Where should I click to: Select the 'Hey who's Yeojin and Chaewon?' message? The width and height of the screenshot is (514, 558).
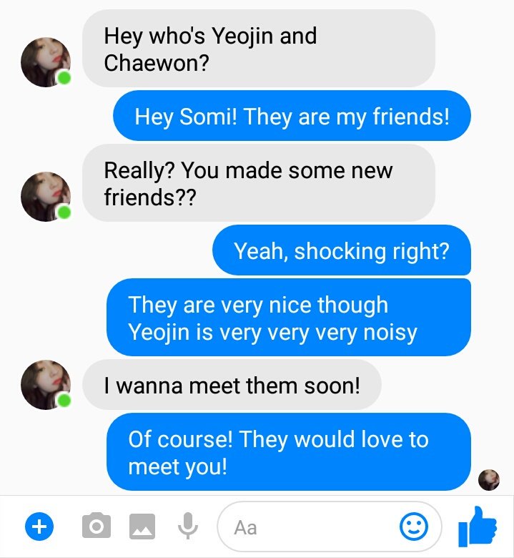[x=259, y=49]
